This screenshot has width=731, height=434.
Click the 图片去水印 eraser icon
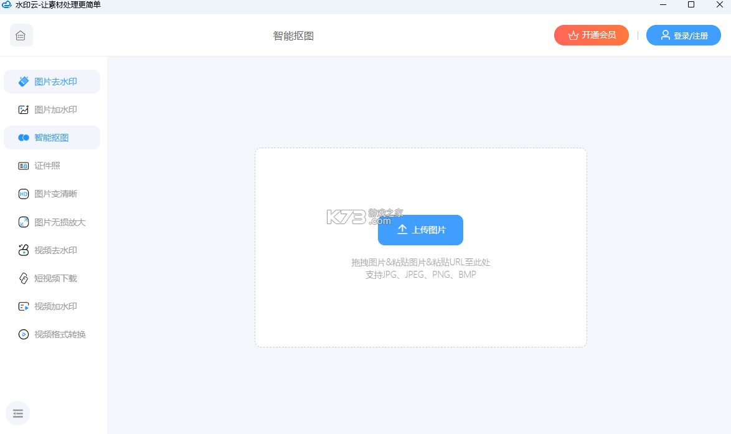pos(23,82)
